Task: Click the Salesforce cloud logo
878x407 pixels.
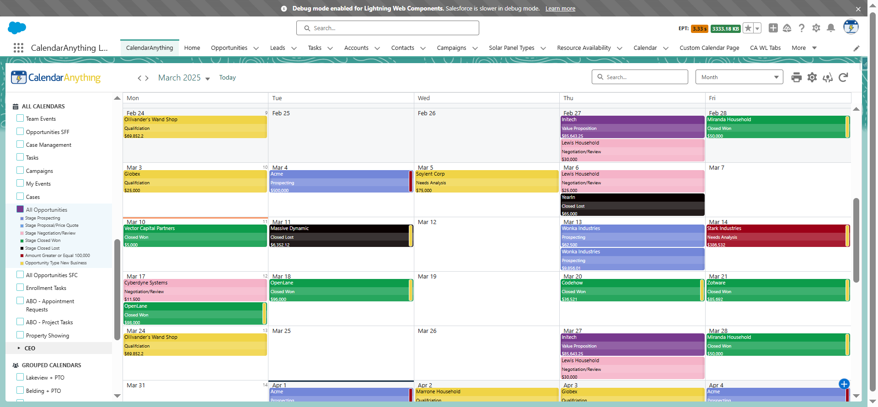Action: coord(17,28)
